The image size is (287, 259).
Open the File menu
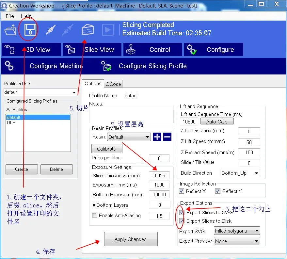(10, 16)
